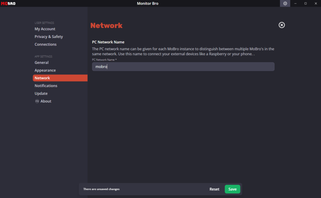Close the settings with the circled X
This screenshot has height=198, width=321.
coord(282,25)
